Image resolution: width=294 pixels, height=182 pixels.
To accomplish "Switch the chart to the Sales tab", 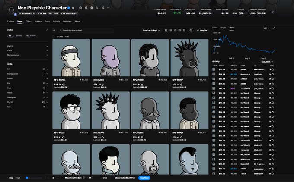I will pyautogui.click(x=215, y=28).
